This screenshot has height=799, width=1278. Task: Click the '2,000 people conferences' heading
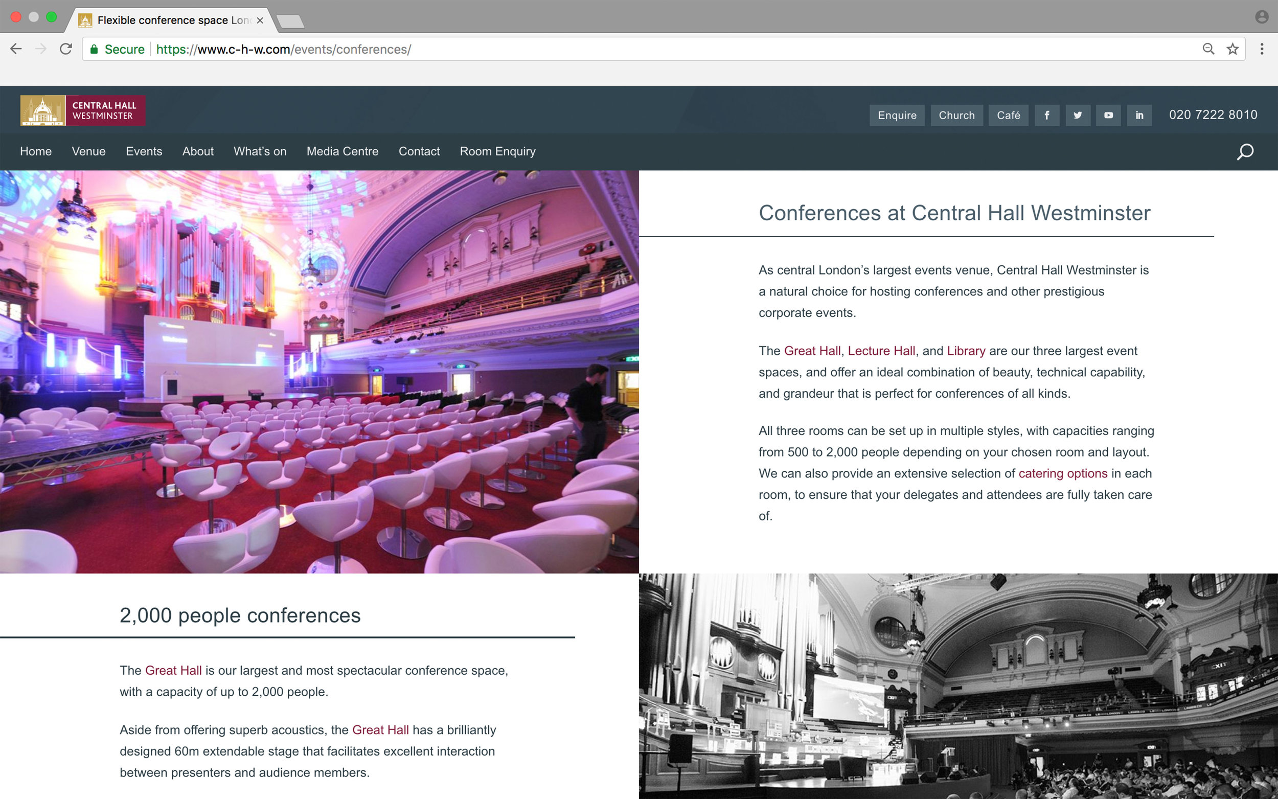[240, 615]
